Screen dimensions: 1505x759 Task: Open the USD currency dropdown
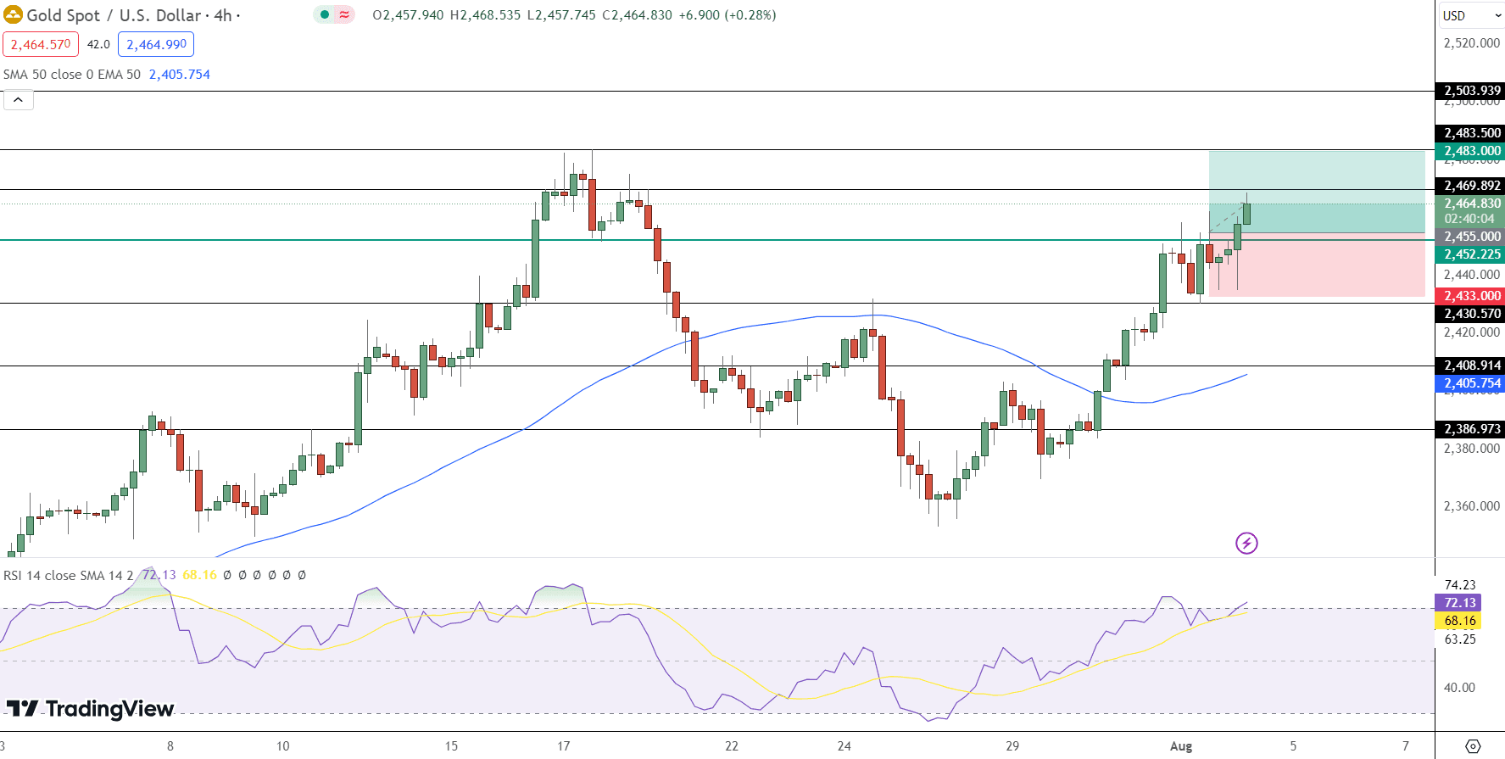[x=1471, y=15]
